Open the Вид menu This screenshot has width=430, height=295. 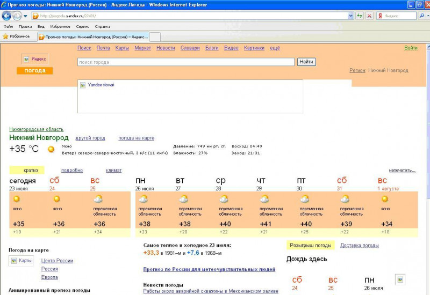tap(41, 26)
